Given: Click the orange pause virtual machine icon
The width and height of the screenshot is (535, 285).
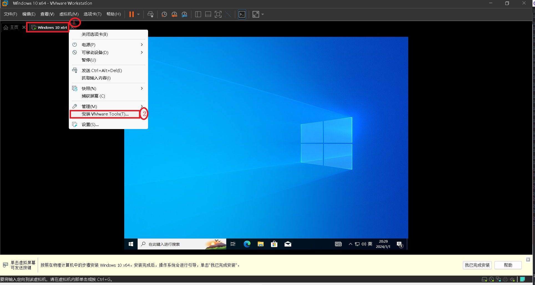Looking at the screenshot, I should click(x=131, y=14).
